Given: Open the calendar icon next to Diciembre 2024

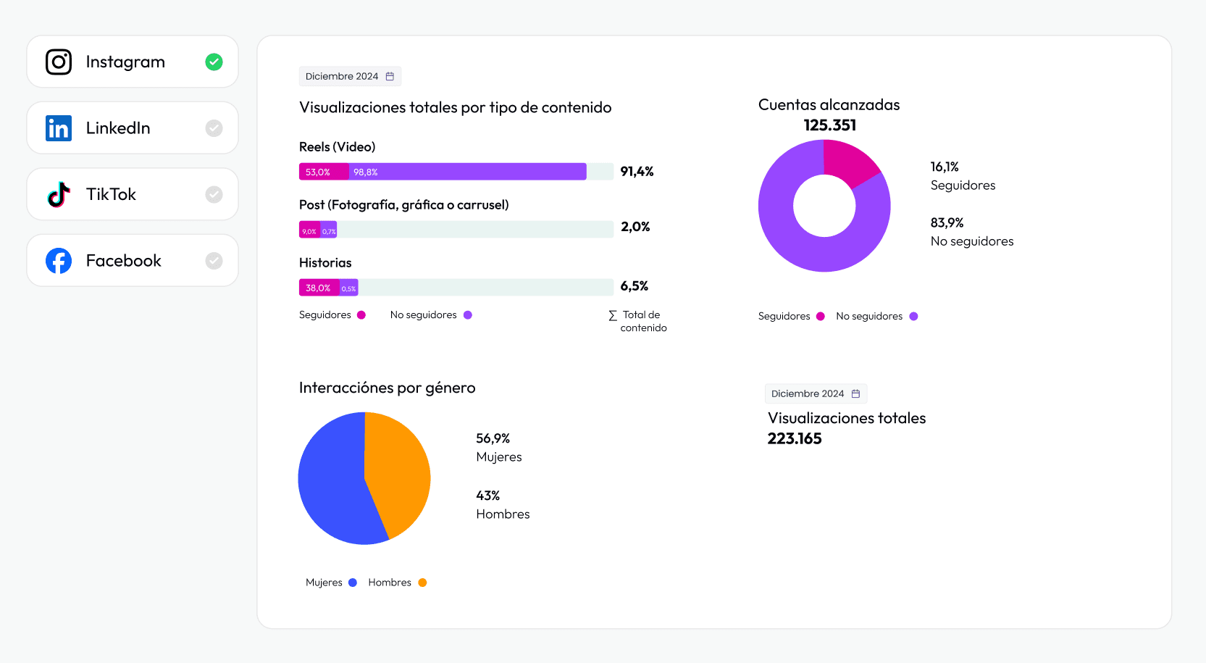Looking at the screenshot, I should coord(390,75).
